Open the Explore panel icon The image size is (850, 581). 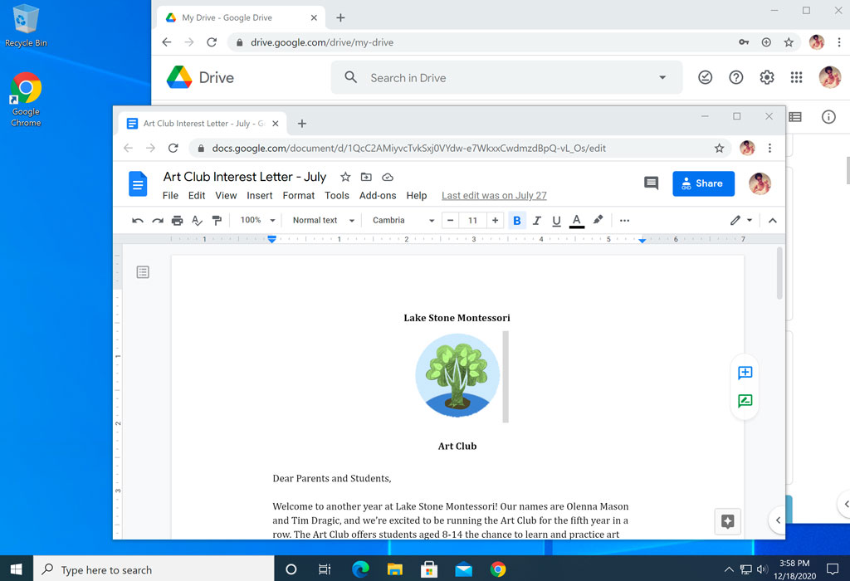pyautogui.click(x=727, y=521)
